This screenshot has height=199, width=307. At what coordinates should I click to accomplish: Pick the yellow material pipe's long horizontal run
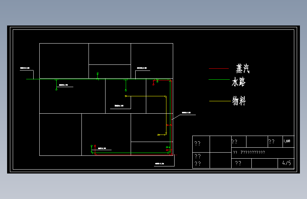pos(146,96)
